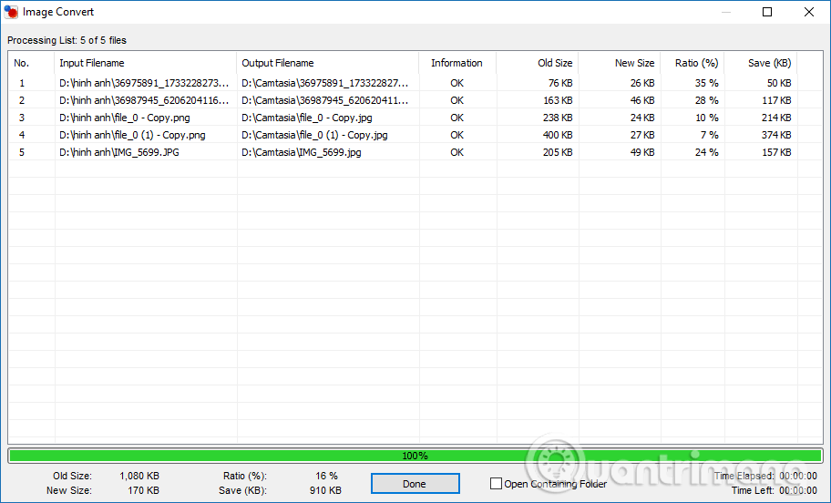Maximize the Image Convert window

tap(767, 12)
